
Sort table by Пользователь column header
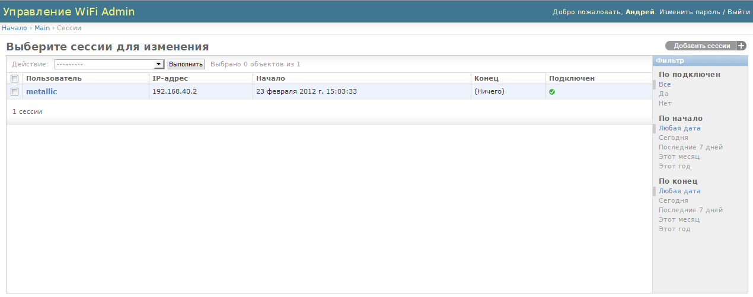[54, 78]
